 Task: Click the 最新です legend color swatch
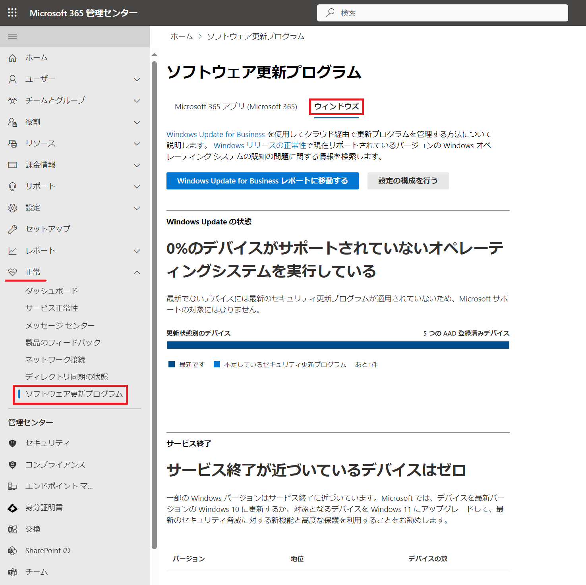click(x=172, y=364)
